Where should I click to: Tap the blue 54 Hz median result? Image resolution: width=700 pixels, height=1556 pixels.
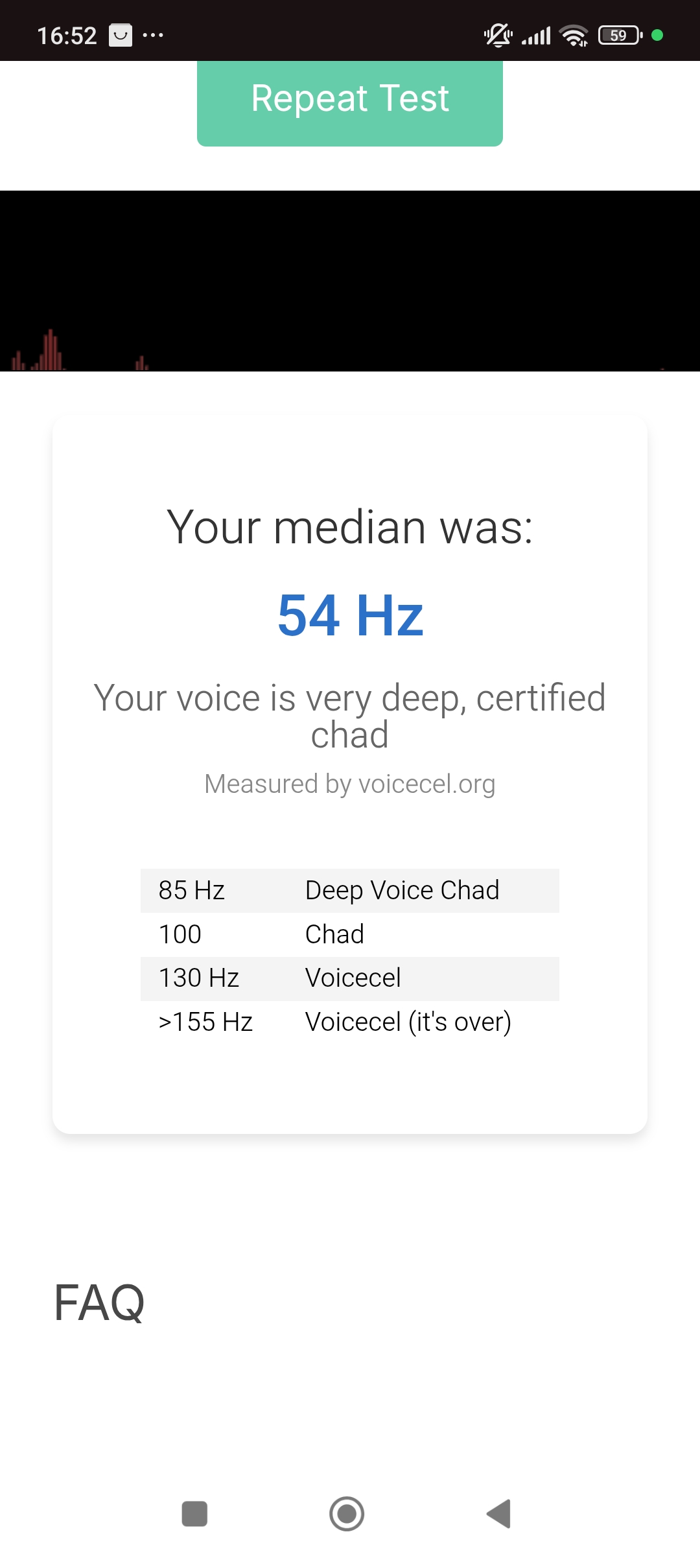350,615
